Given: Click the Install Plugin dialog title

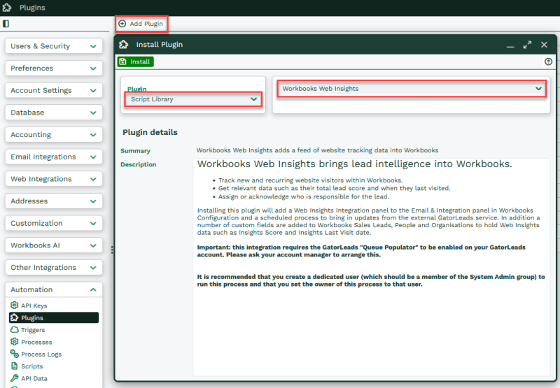Looking at the screenshot, I should pyautogui.click(x=160, y=45).
